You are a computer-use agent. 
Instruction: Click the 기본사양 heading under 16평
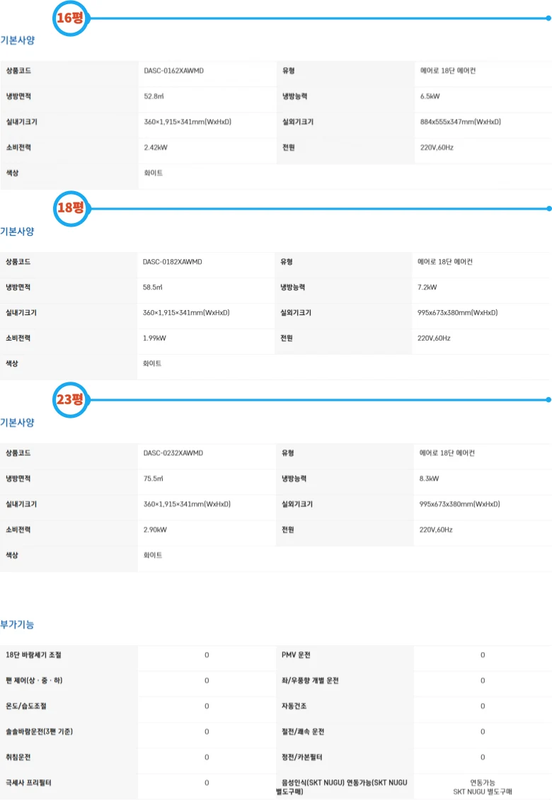(18, 40)
